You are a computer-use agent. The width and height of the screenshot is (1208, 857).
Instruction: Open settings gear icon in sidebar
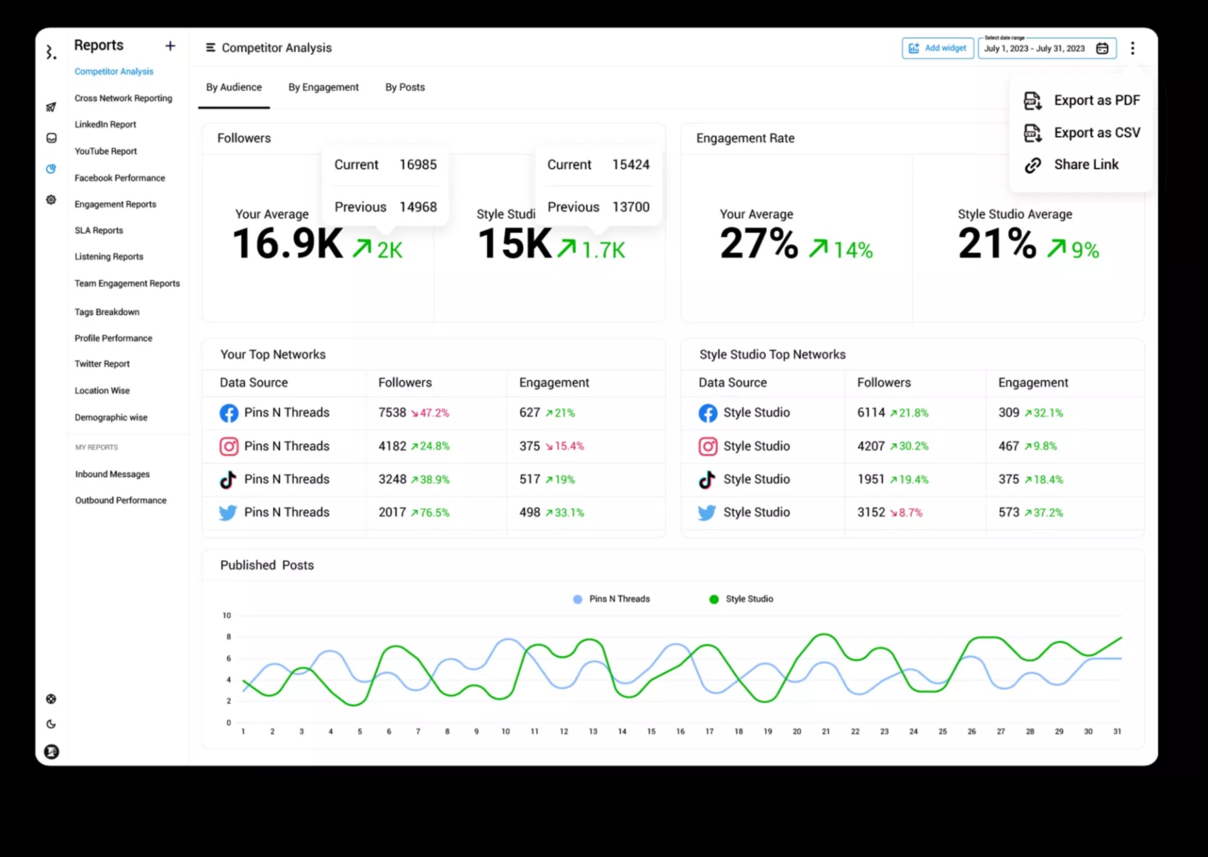click(51, 200)
